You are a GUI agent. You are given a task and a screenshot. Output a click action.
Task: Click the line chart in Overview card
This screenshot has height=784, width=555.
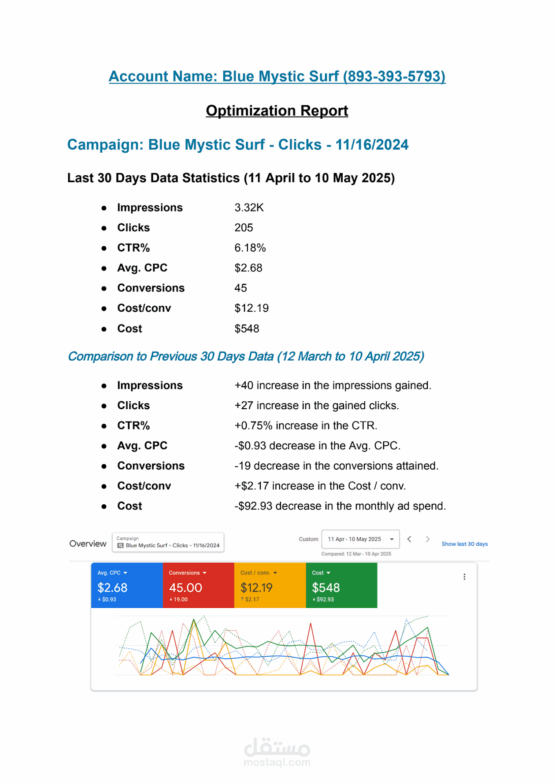point(282,646)
